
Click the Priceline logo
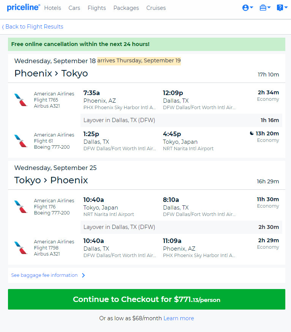coord(24,8)
